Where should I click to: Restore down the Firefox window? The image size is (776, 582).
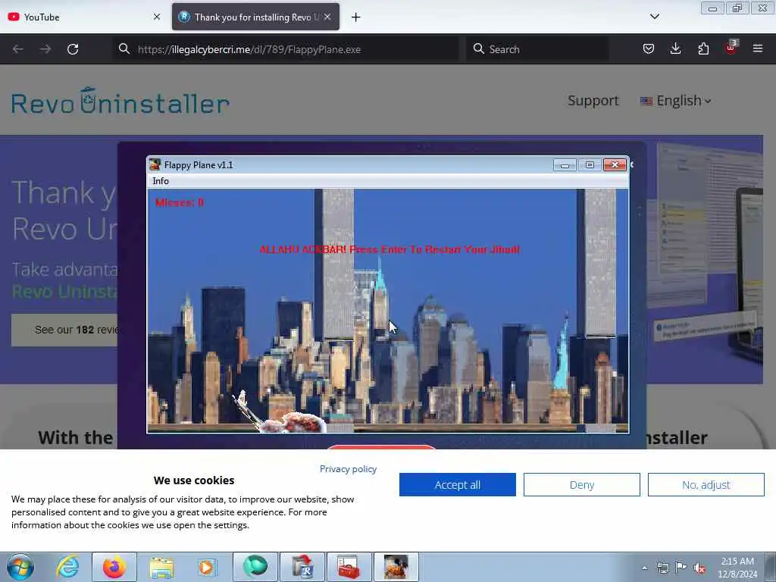click(737, 8)
